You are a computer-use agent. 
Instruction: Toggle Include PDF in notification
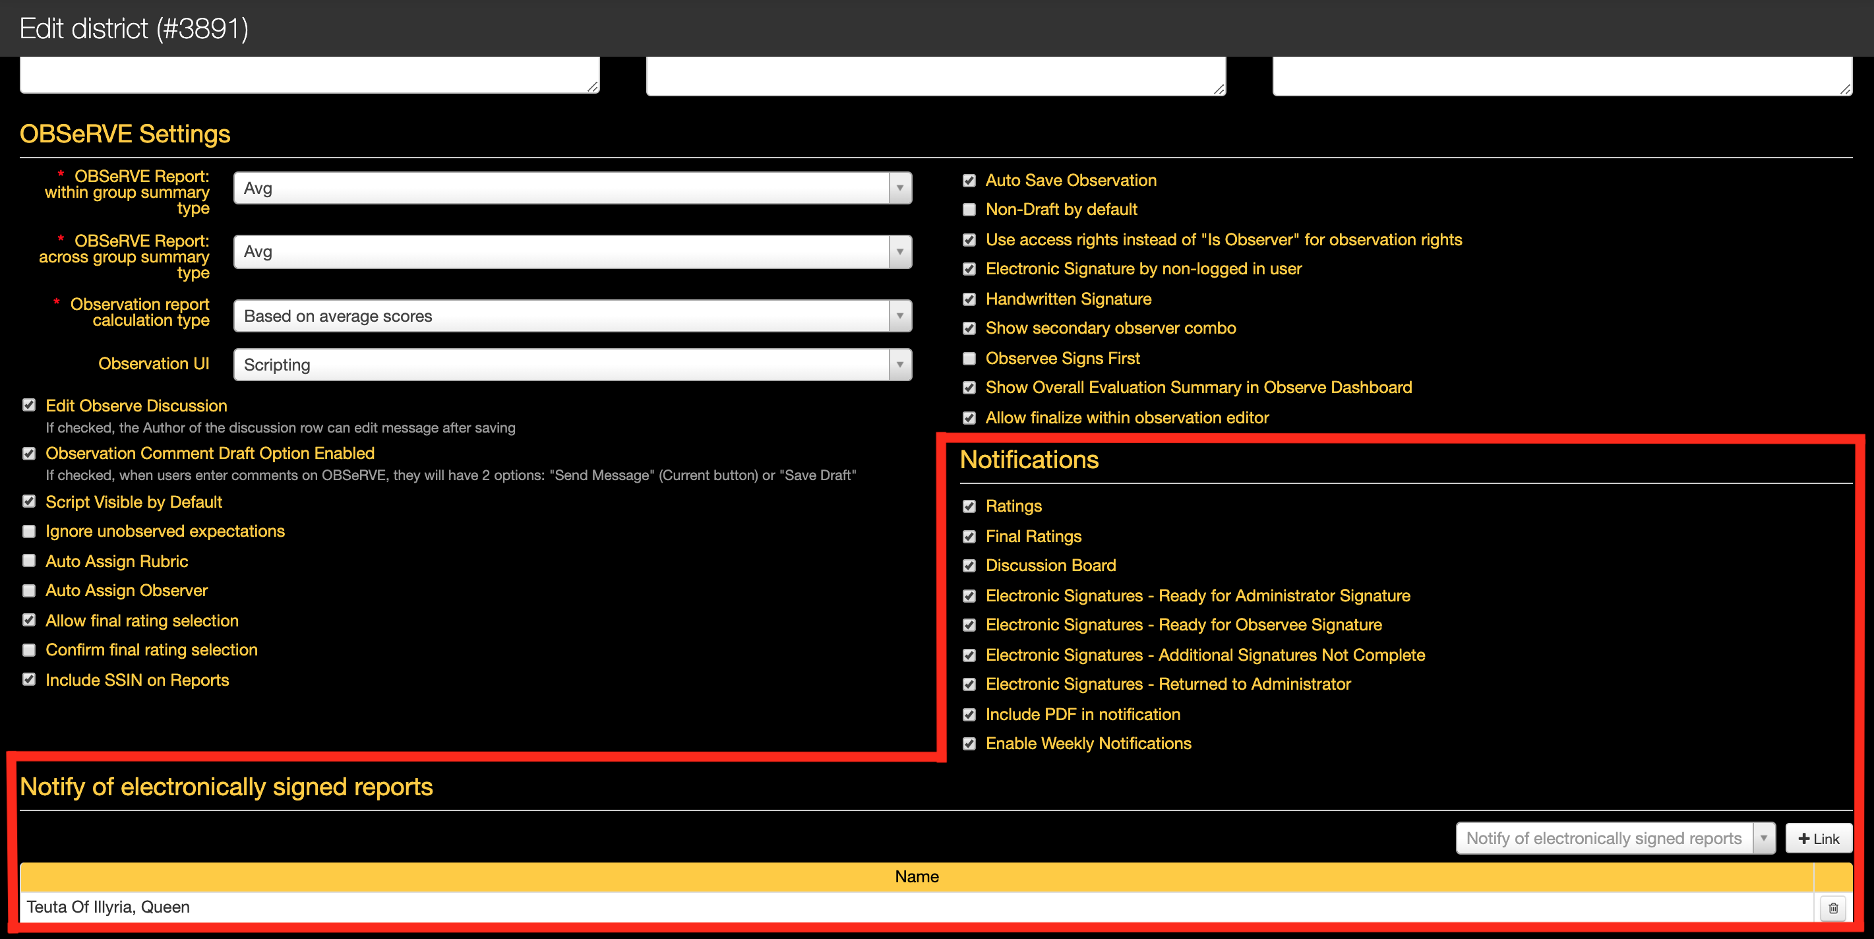[969, 714]
